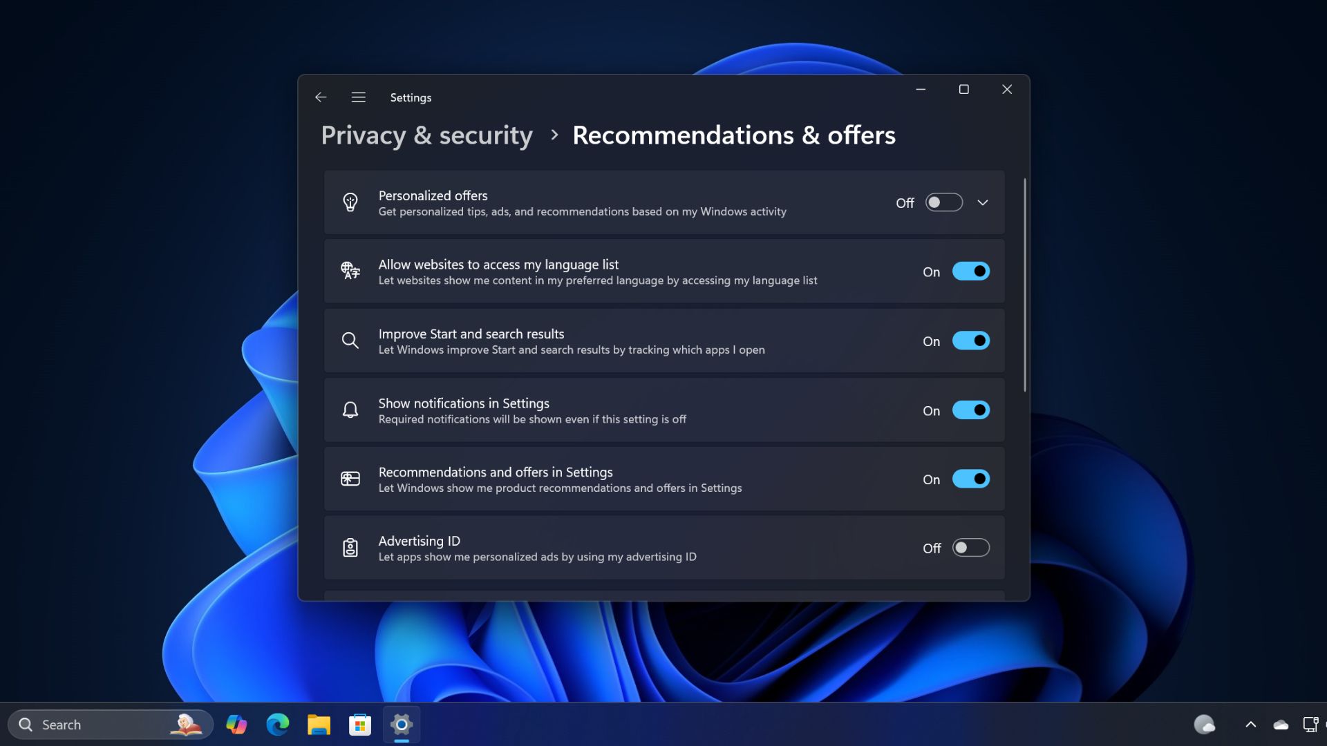Minimize the Settings window

[x=921, y=89]
